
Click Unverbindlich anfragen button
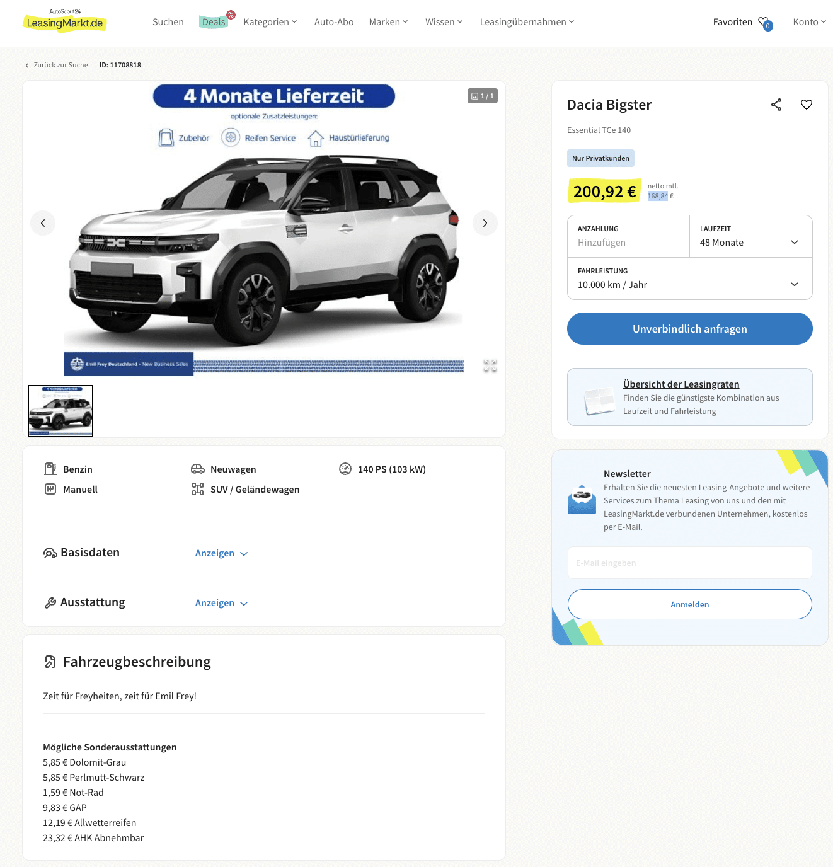[x=690, y=329]
